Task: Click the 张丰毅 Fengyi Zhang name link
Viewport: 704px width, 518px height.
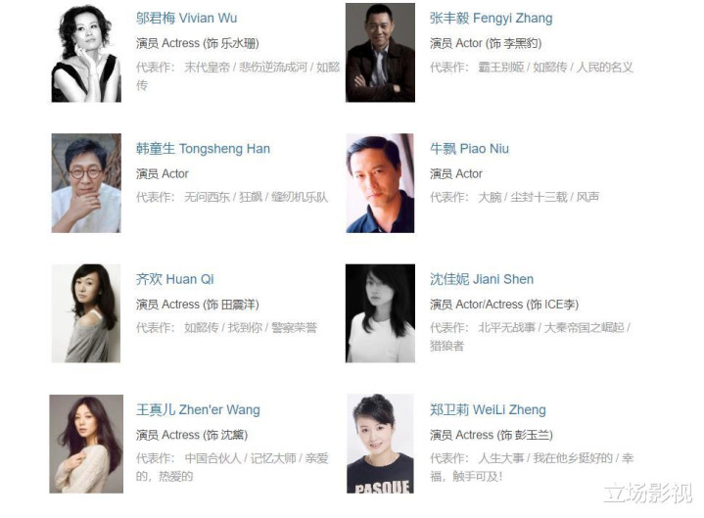Action: (491, 18)
